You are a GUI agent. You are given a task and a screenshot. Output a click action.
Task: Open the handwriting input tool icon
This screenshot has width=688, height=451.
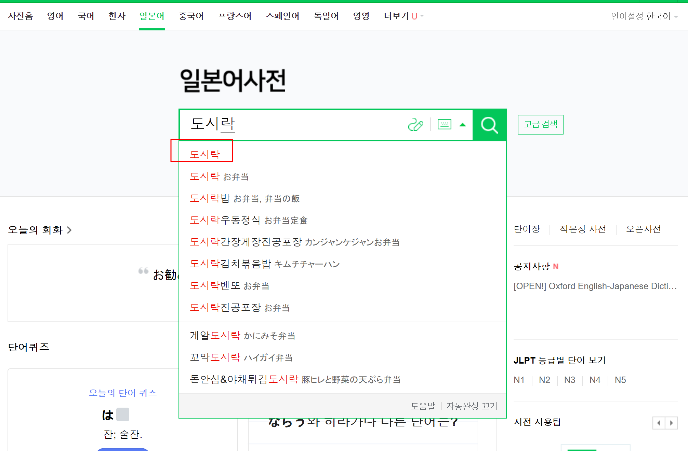tap(415, 125)
